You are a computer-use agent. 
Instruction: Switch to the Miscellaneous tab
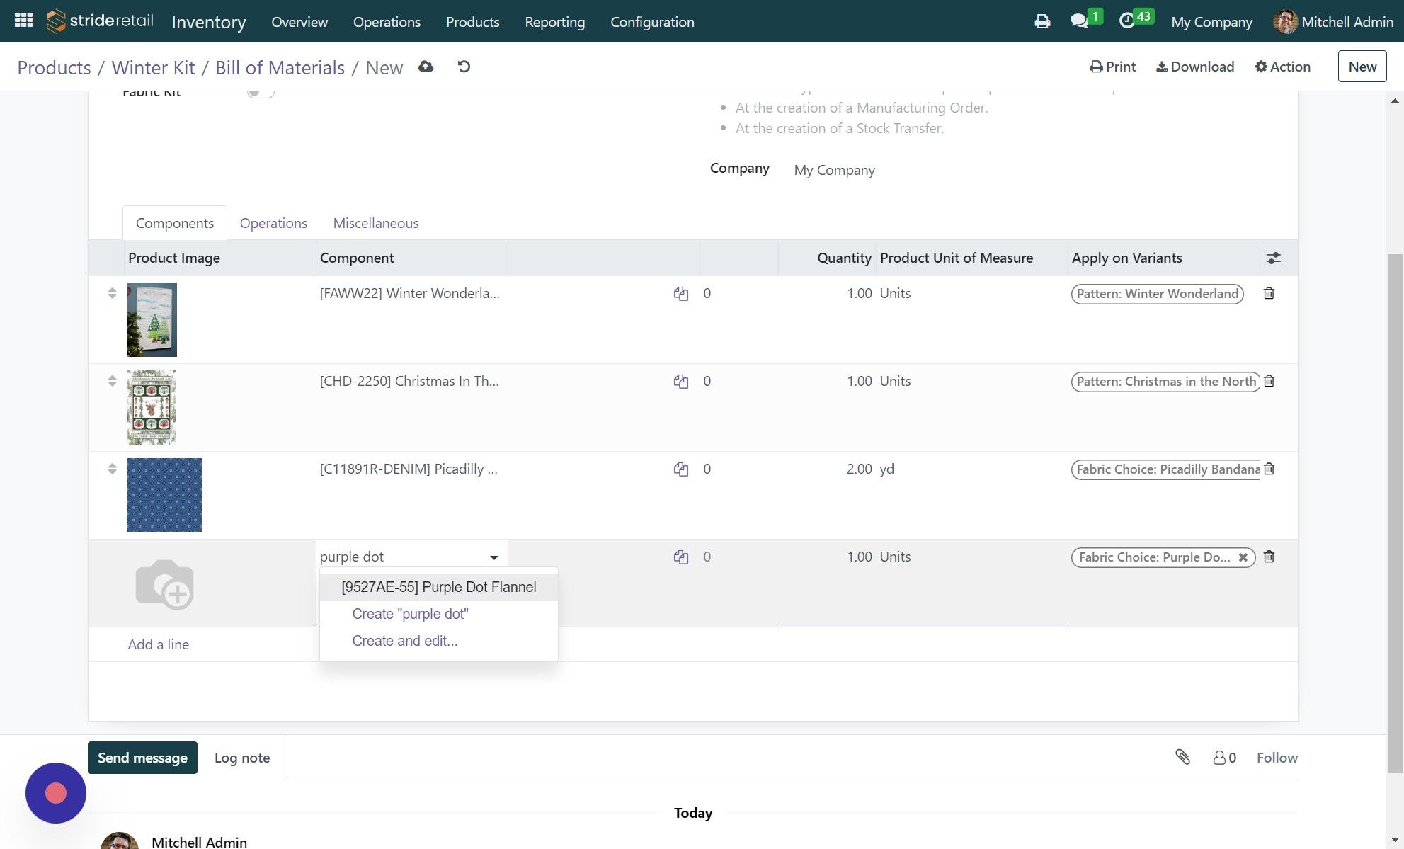(376, 223)
